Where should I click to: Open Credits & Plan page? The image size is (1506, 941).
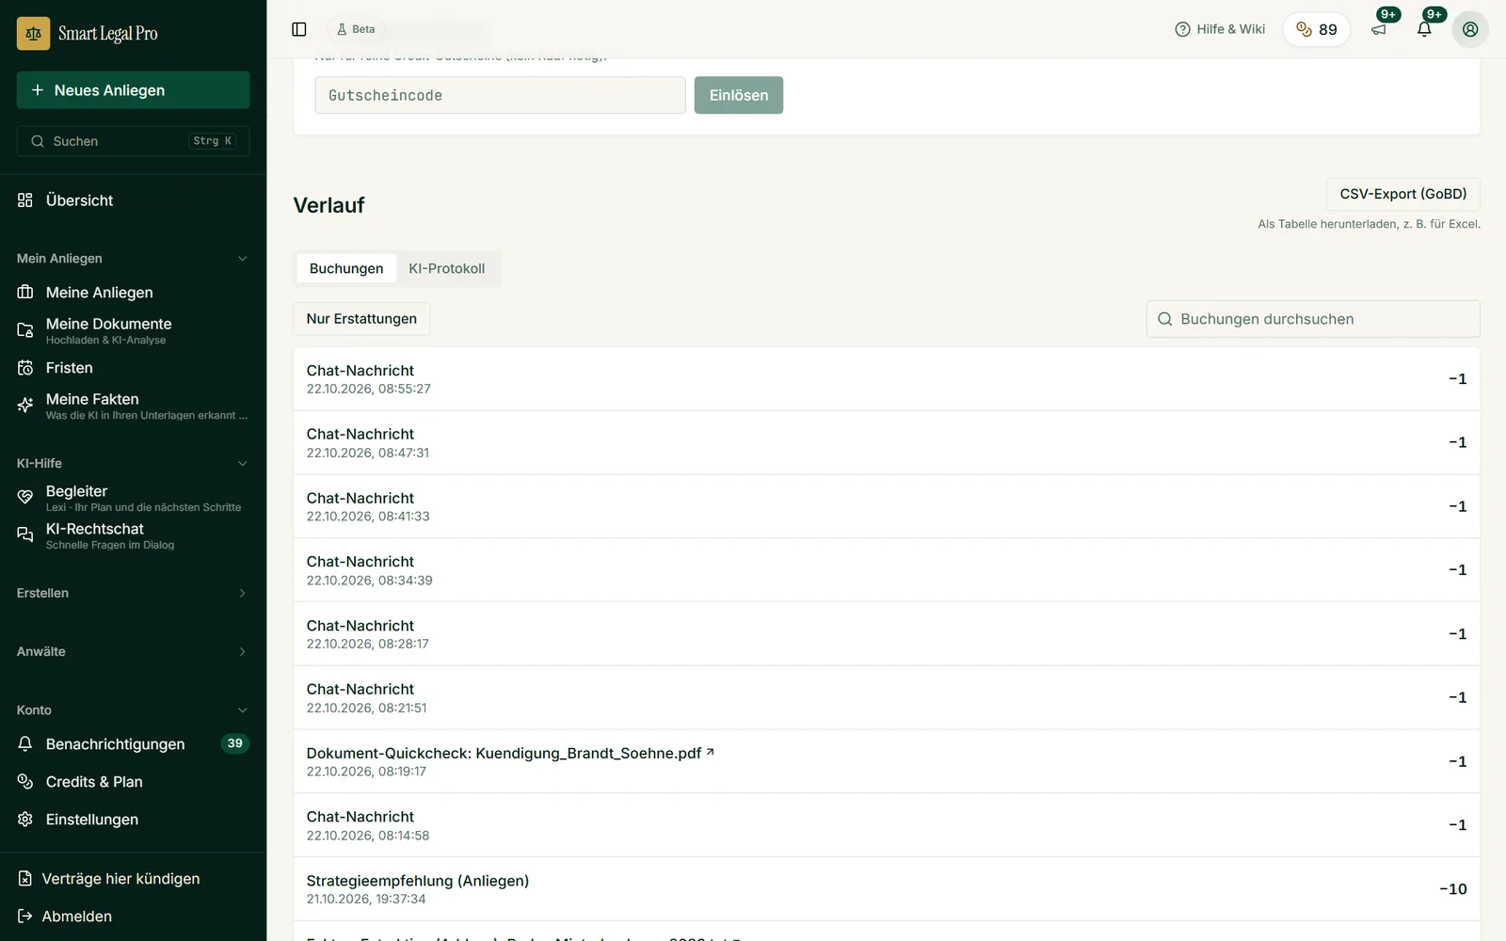click(133, 782)
